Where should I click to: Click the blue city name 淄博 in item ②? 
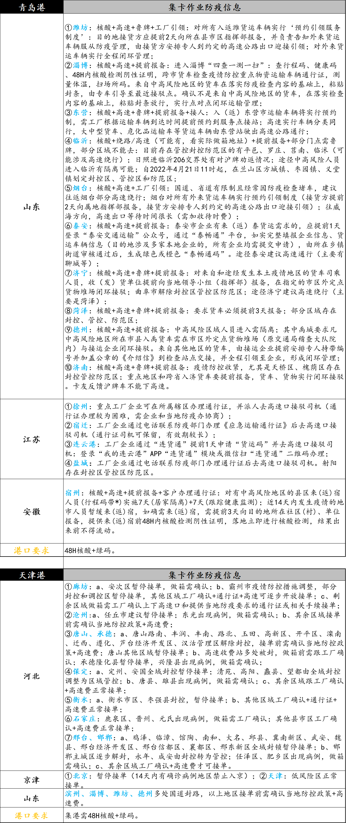[80, 65]
